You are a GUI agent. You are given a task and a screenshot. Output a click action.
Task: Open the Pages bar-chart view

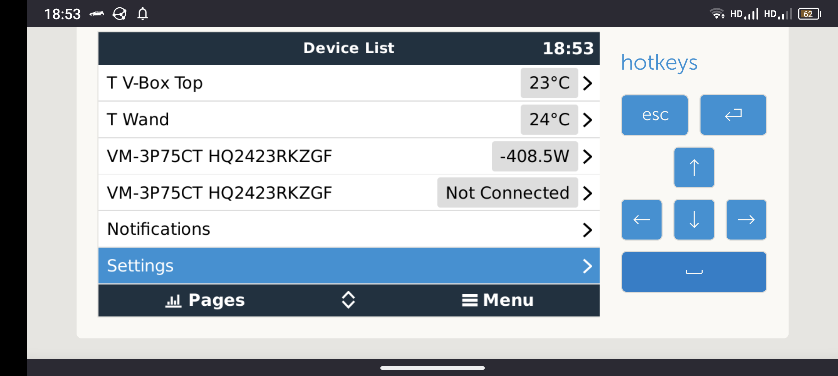coord(205,300)
